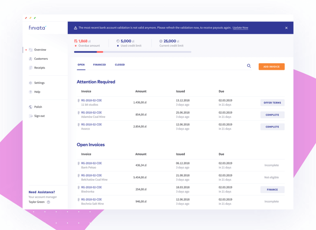This screenshot has height=230, width=316.
Task: Click the 1,868 zł overdue amount
Action: point(85,41)
